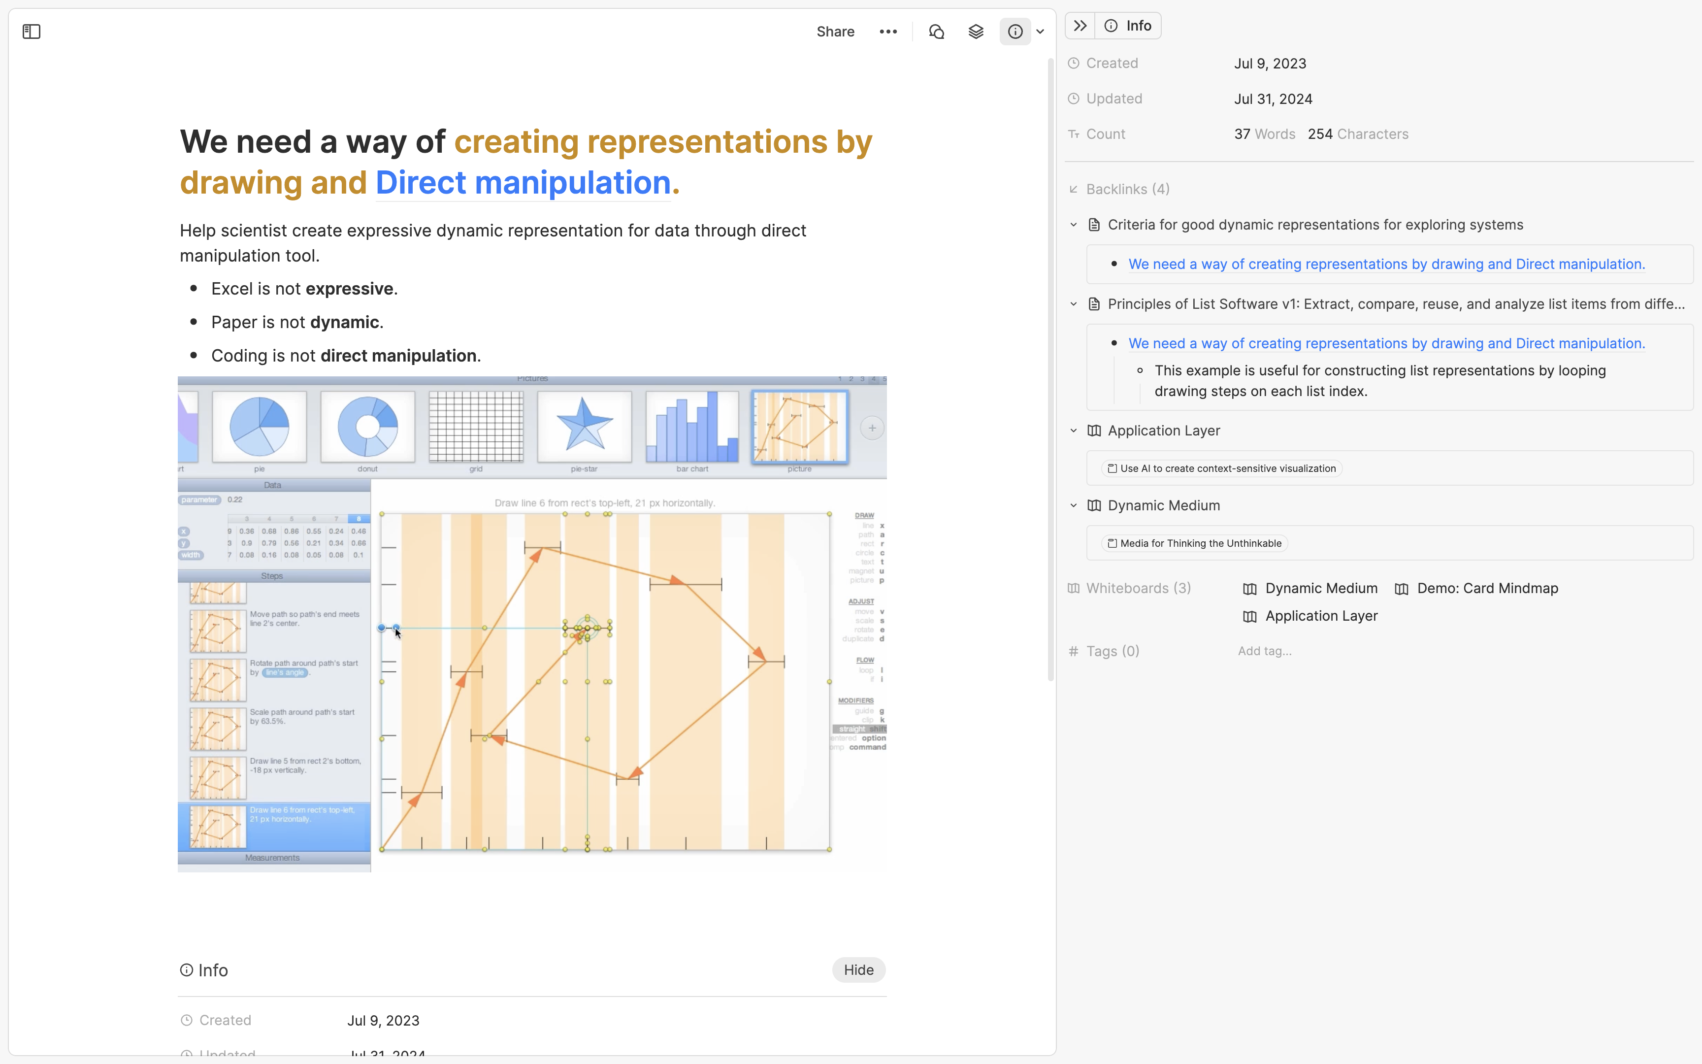Screen dimensions: 1702x1064
Task: Open Dynamic Medium in backlinks list
Action: (1163, 505)
